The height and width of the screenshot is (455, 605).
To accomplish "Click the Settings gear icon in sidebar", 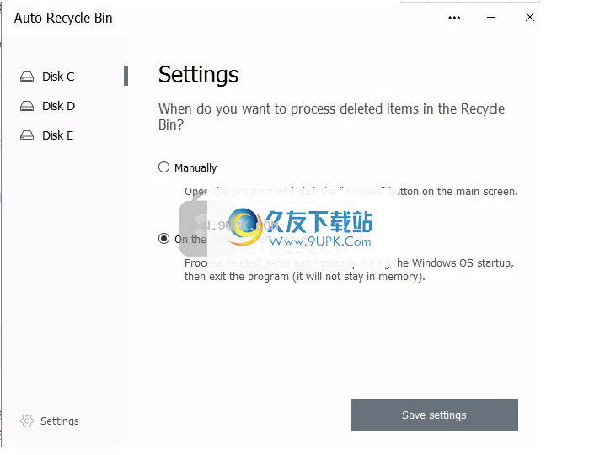I will point(27,421).
